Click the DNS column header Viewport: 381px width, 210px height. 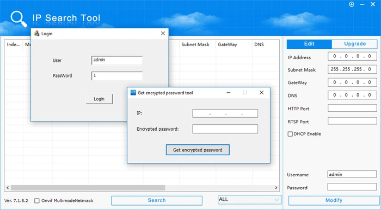pos(266,44)
